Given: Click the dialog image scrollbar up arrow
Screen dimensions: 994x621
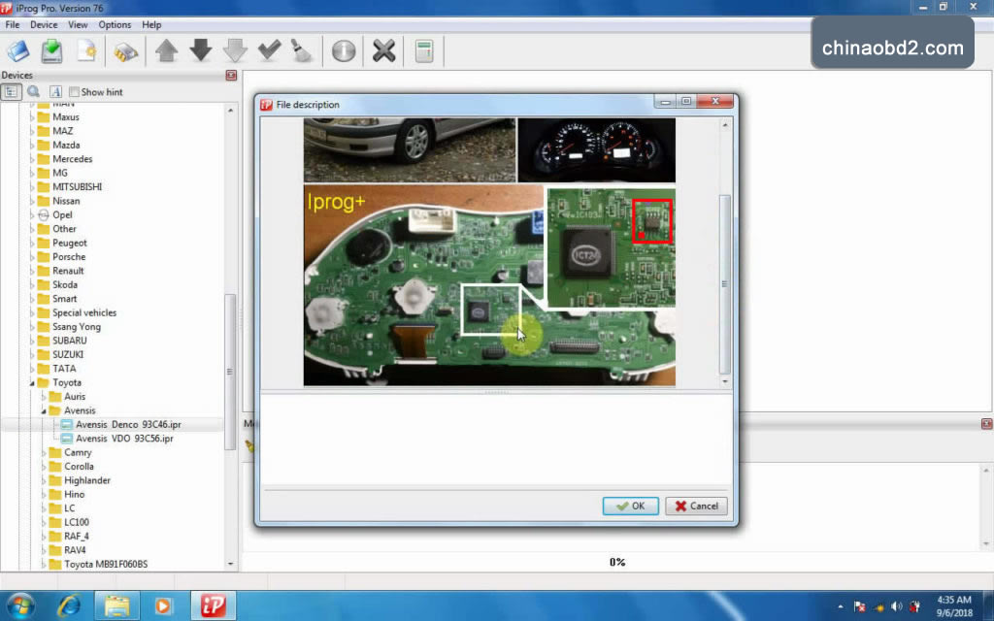Looking at the screenshot, I should 725,125.
